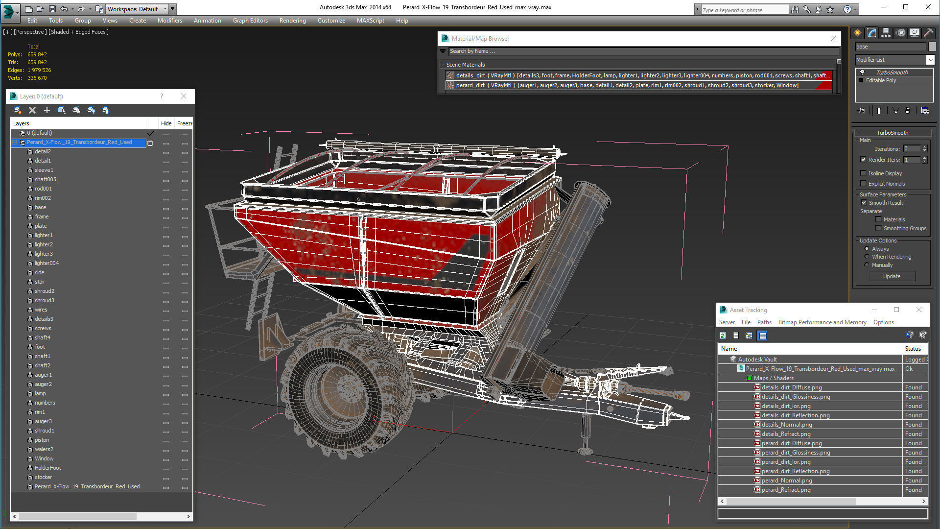The width and height of the screenshot is (940, 529).
Task: Click the object color swatch beside base
Action: (x=932, y=47)
